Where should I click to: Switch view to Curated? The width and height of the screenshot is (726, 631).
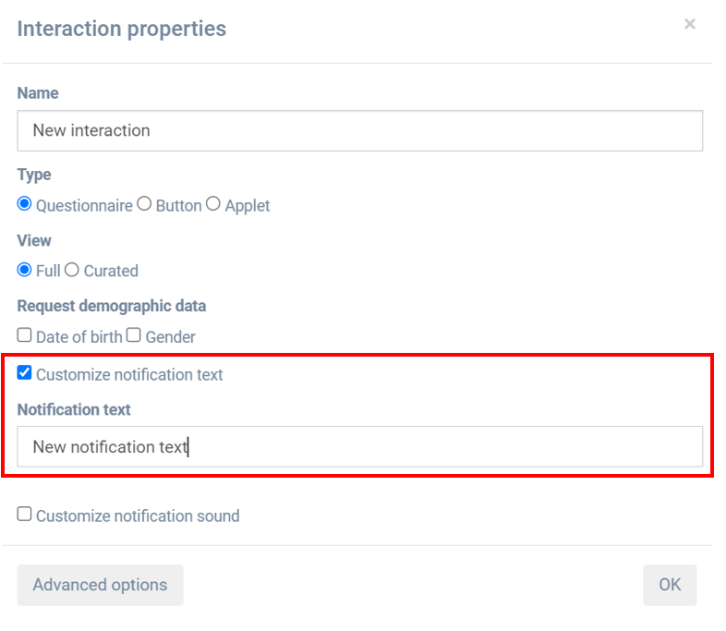tap(72, 270)
